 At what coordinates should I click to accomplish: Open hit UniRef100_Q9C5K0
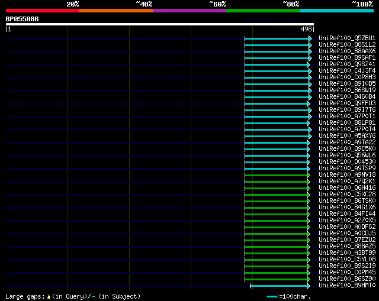pos(347,148)
